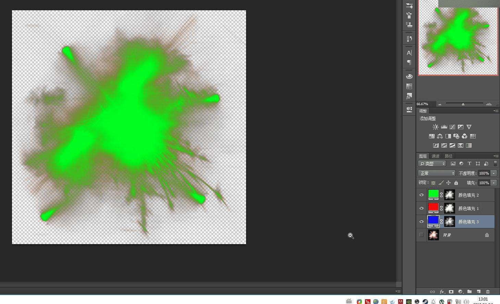Switch to the 路径 tab

pyautogui.click(x=448, y=156)
